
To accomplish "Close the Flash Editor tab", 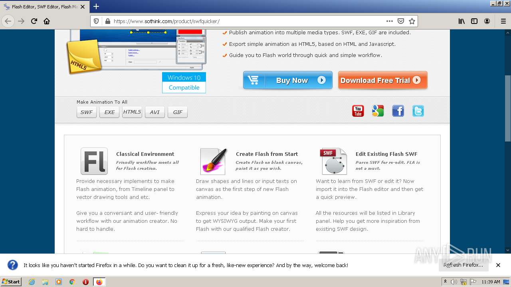I will tap(83, 7).
